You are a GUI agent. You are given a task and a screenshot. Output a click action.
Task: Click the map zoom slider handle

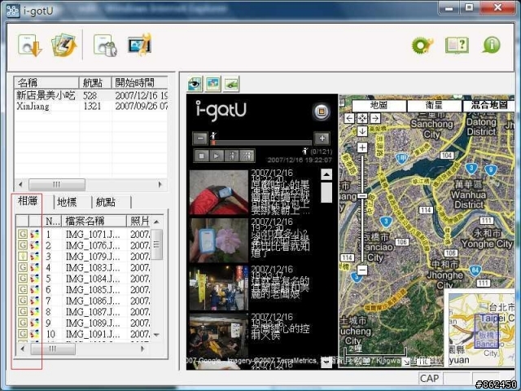tap(362, 196)
